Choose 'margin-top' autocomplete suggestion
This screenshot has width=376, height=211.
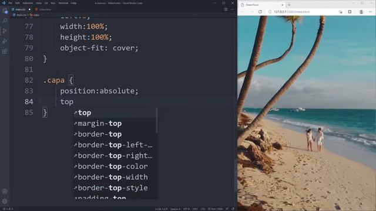click(115, 124)
